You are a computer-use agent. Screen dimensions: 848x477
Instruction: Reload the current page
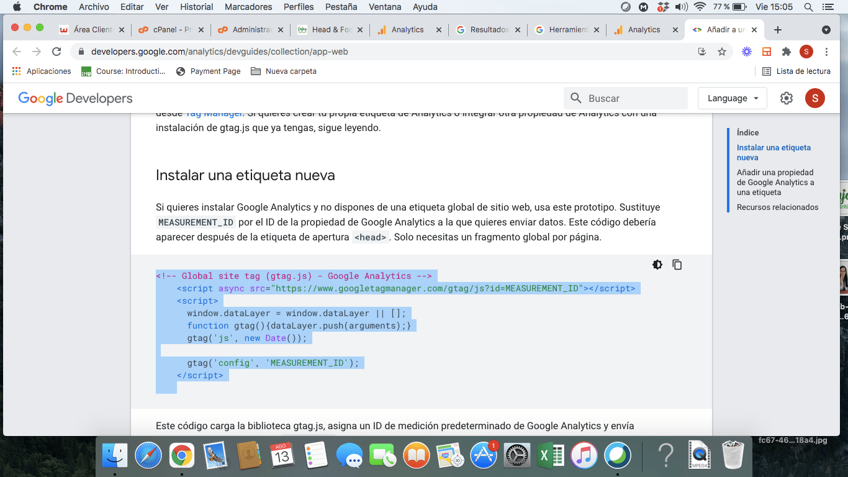[x=56, y=52]
